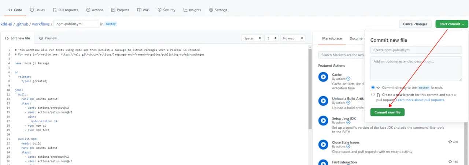Click the Cancel changes button
The height and width of the screenshot is (165, 469).
point(415,24)
